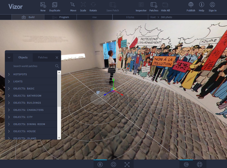Click the VR headset view icon

199,164
